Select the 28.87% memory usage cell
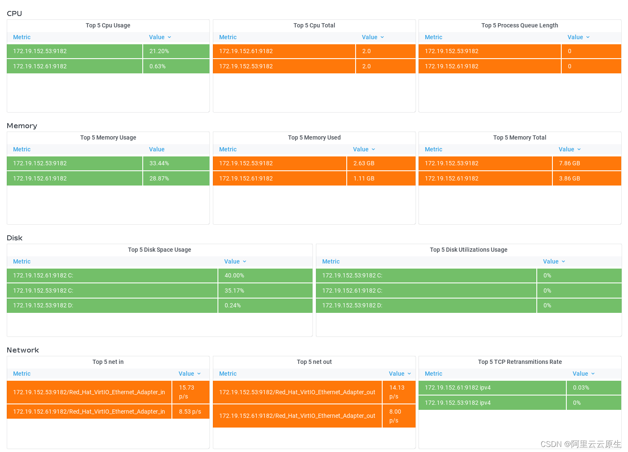The width and height of the screenshot is (628, 452). coord(177,178)
